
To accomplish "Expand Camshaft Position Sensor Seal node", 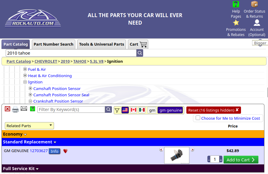I will tap(30, 95).
